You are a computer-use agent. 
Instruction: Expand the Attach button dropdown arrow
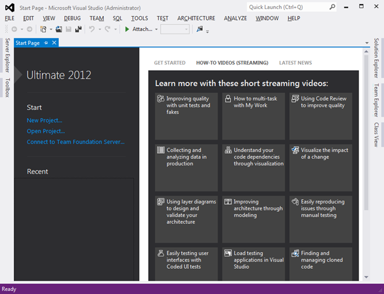pyautogui.click(x=156, y=29)
